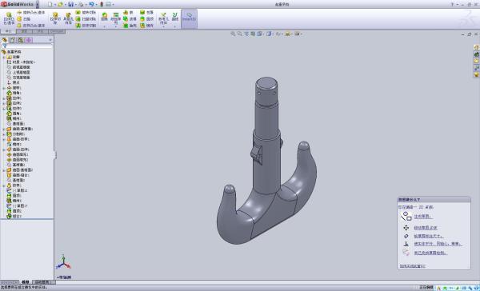Click the add relations link in popup
This screenshot has width=480, height=291.
click(x=438, y=244)
